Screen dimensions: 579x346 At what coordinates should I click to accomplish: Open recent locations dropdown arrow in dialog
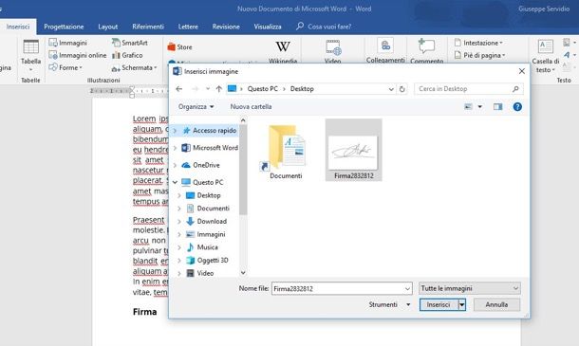click(208, 89)
